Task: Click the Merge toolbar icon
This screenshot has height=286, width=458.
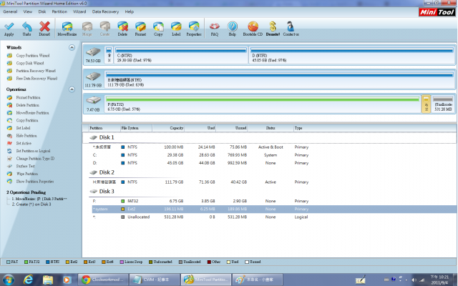Action: [87, 29]
